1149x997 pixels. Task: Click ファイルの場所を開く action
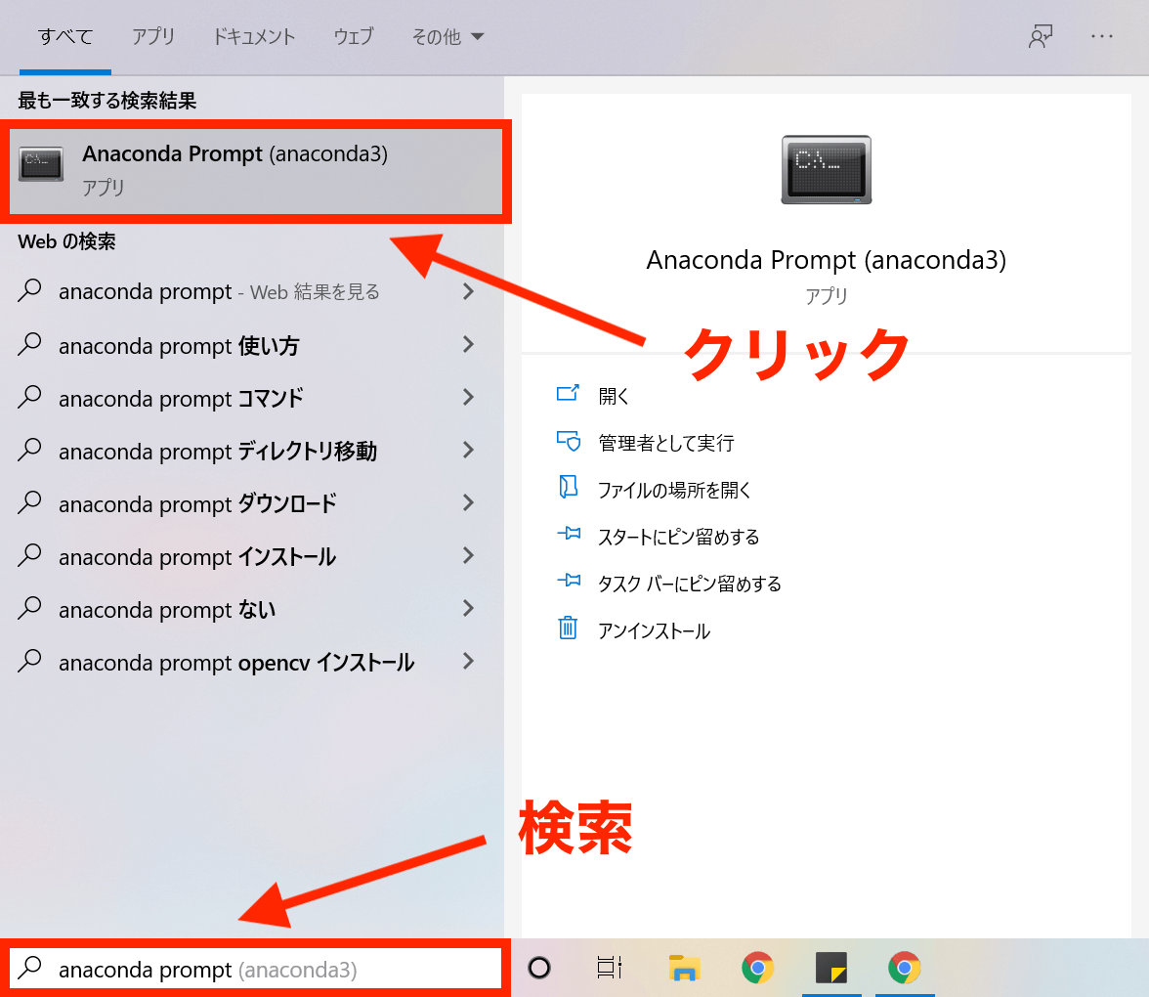click(674, 490)
